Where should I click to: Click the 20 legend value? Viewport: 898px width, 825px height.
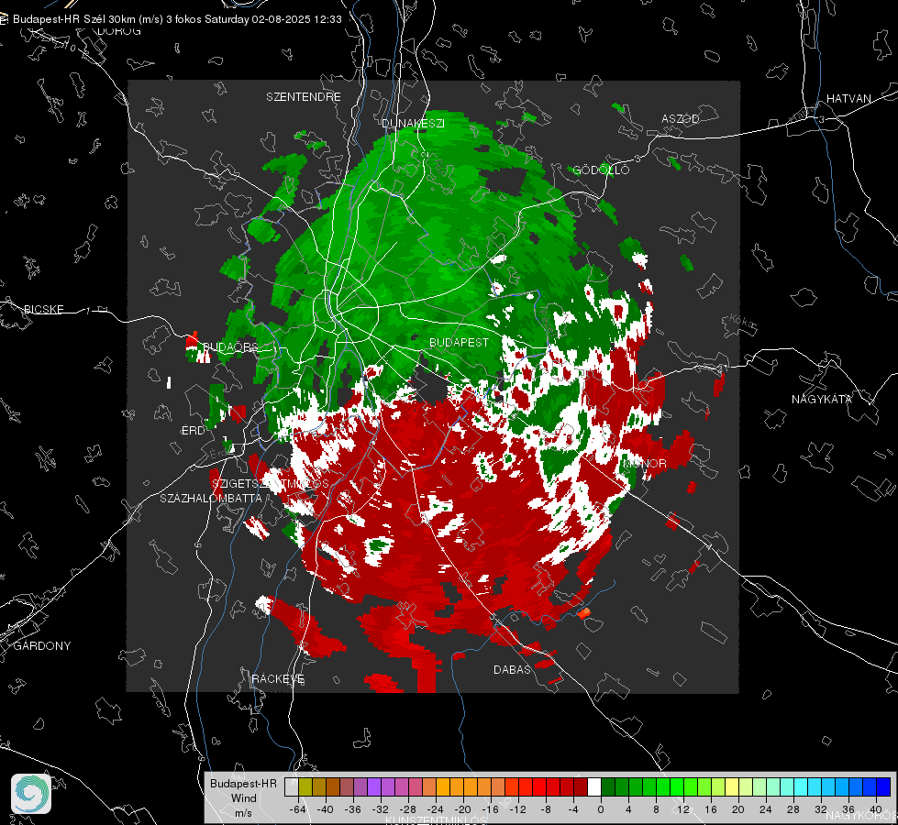tap(738, 809)
